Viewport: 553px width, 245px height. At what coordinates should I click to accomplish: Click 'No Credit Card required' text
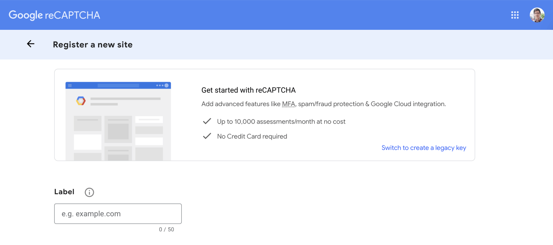(252, 136)
